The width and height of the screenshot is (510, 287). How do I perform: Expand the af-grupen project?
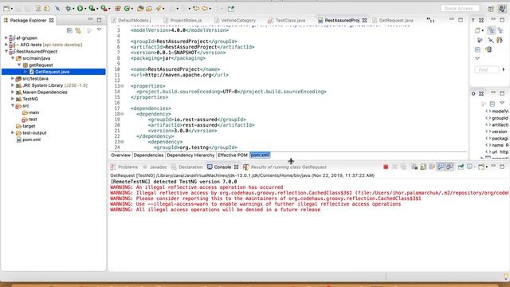(6, 37)
